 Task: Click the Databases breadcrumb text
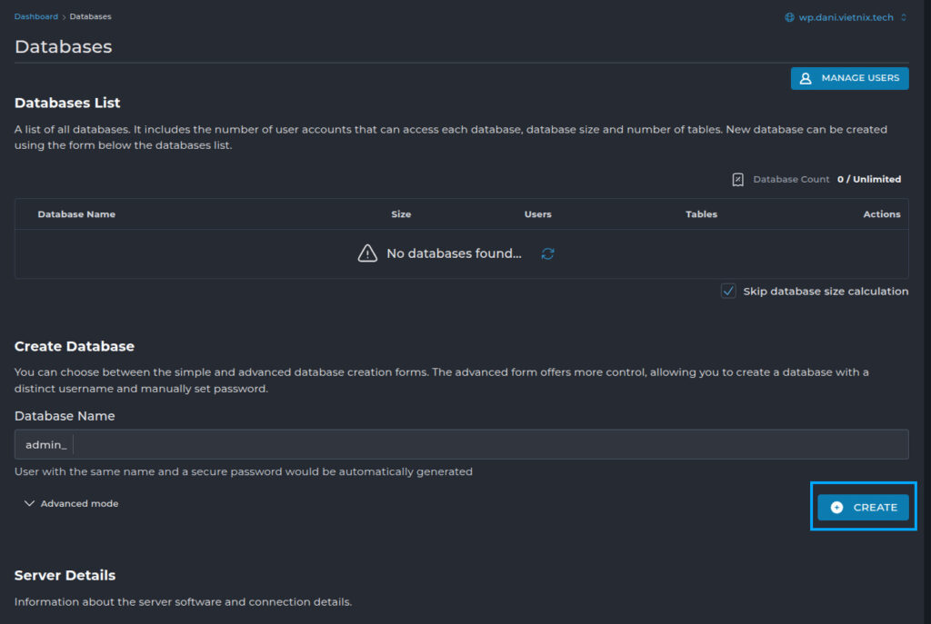coord(90,16)
